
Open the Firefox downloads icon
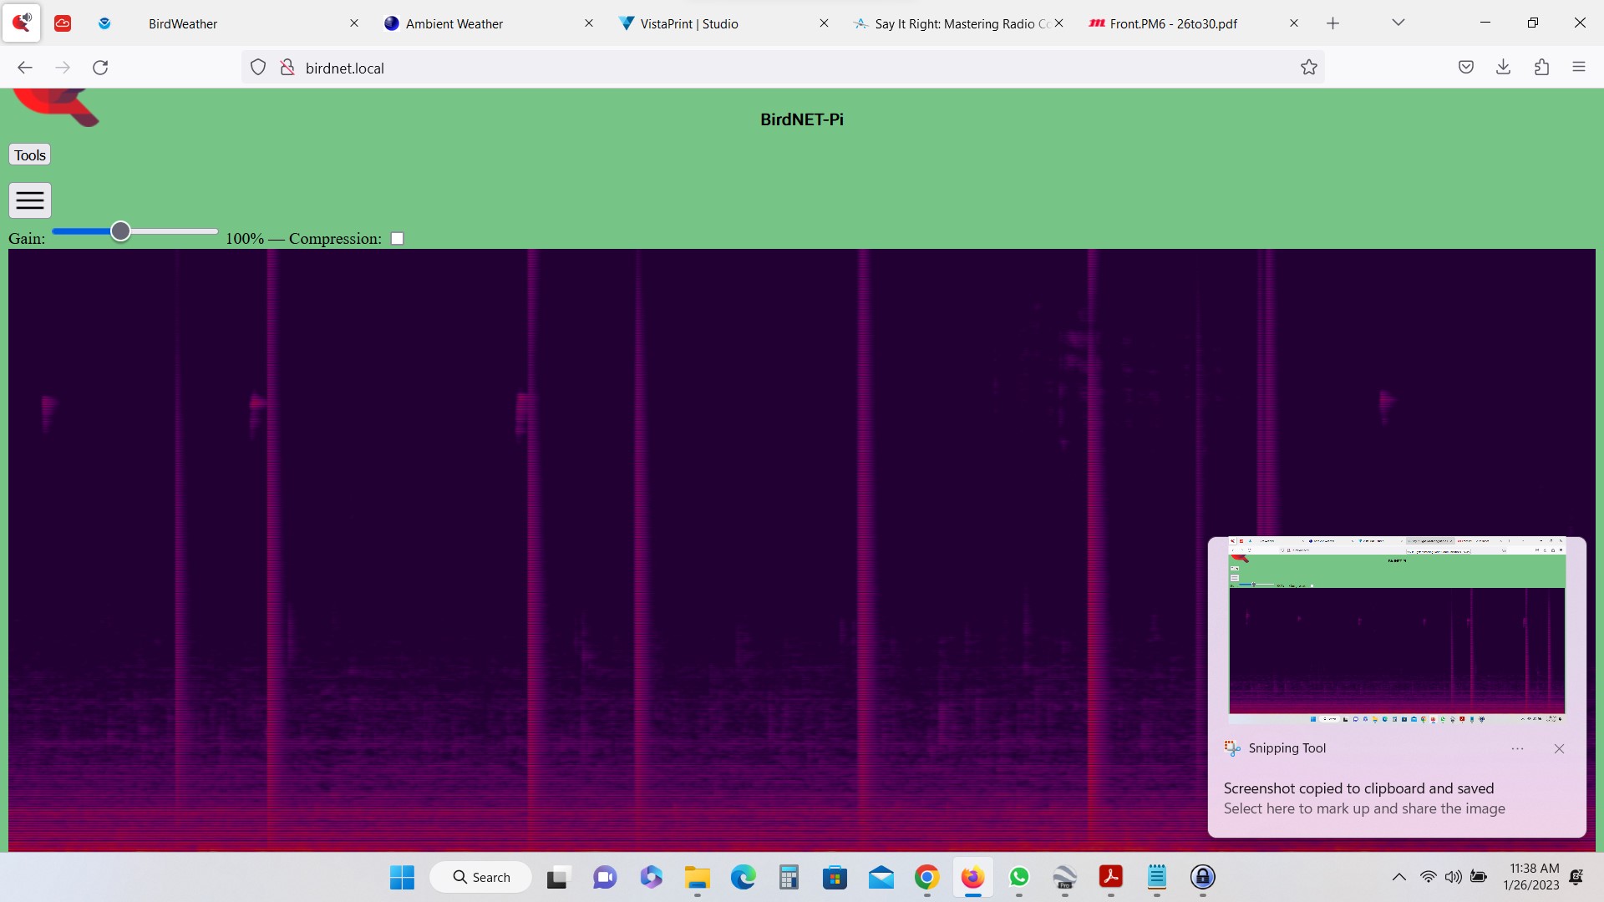pyautogui.click(x=1503, y=68)
